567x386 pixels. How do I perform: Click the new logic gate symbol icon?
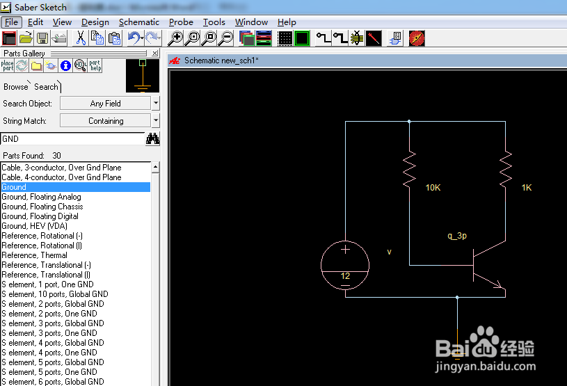click(x=51, y=66)
